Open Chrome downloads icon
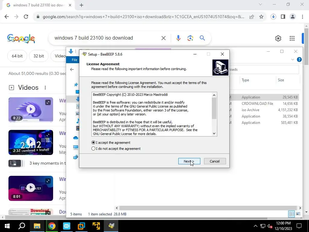 pyautogui.click(x=273, y=17)
